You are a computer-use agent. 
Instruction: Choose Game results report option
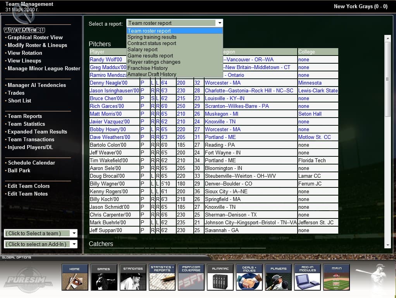174,55
